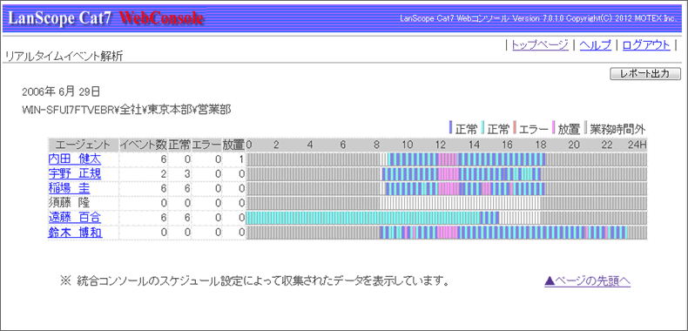Open the ヘルプ link

596,44
